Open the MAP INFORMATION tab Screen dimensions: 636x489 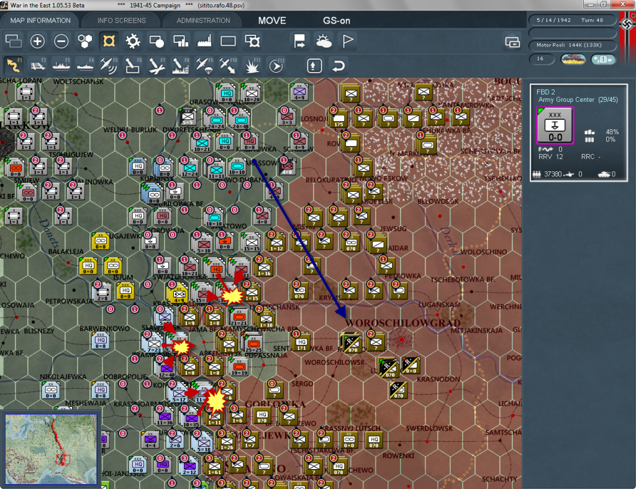[x=40, y=21]
